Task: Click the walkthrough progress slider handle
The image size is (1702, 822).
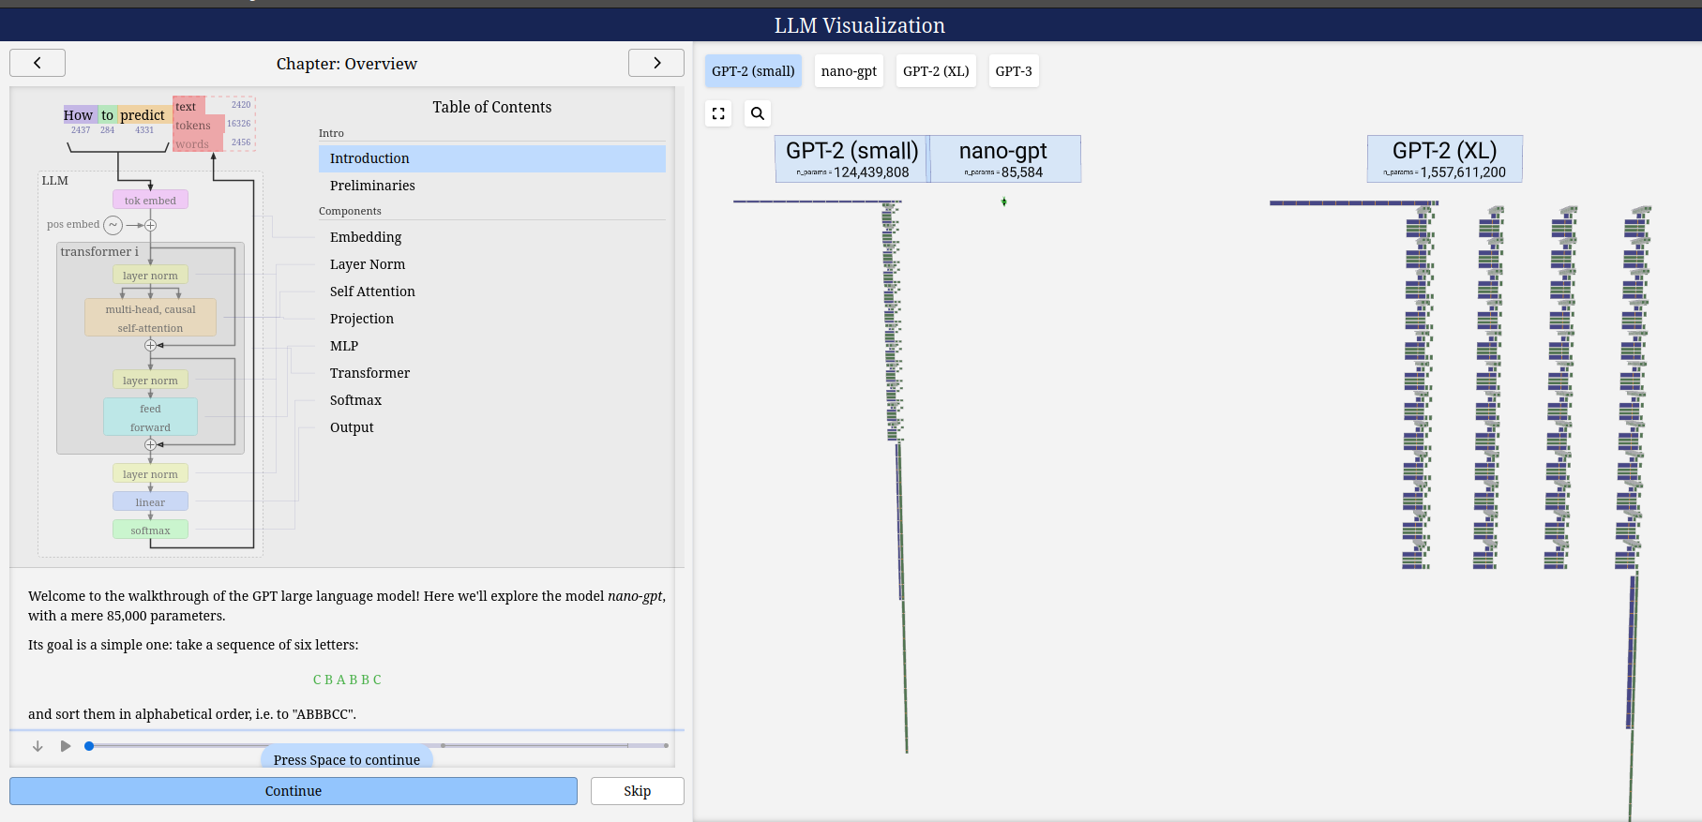Action: pos(89,746)
